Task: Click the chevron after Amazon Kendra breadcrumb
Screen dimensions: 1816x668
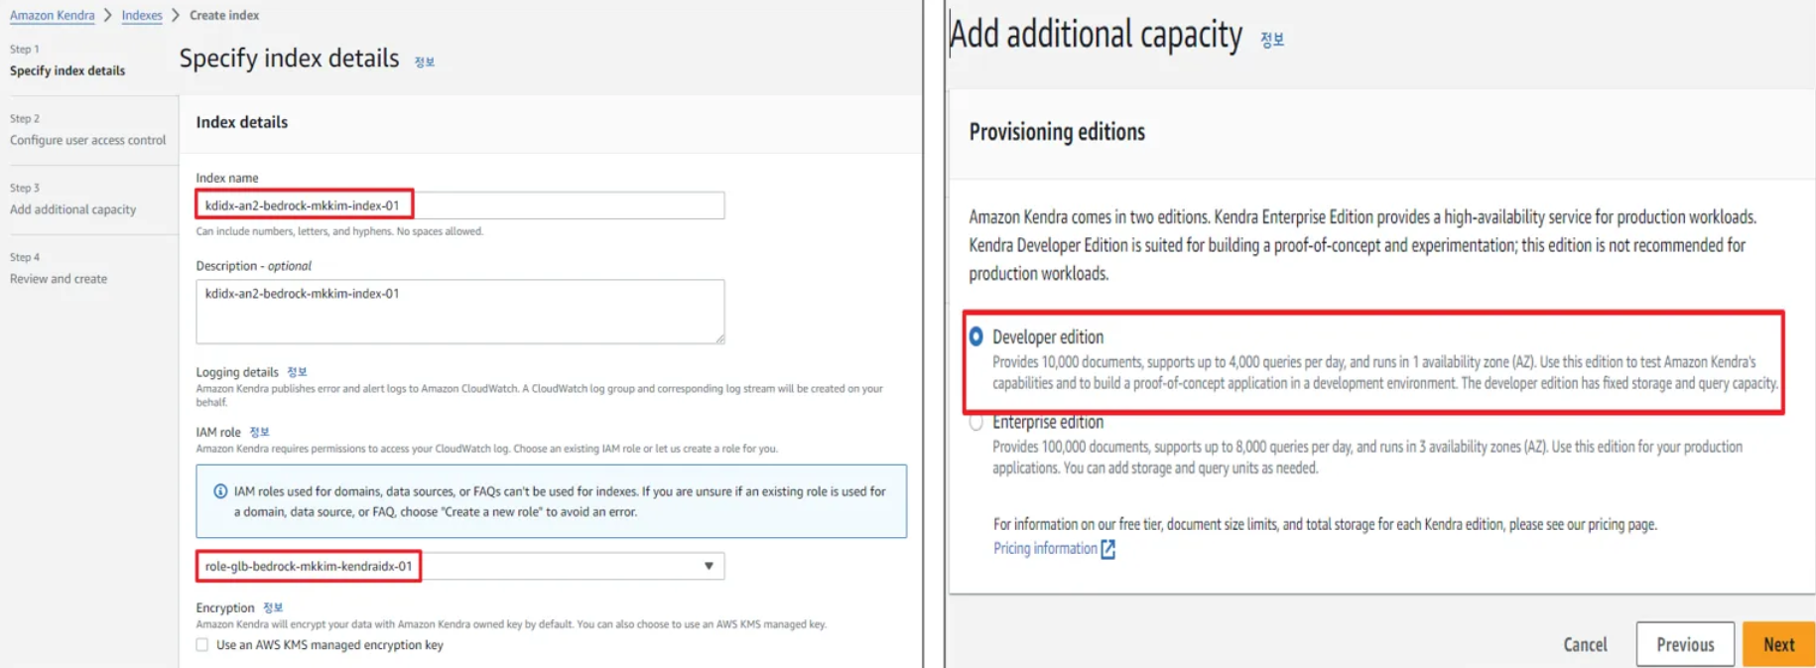Action: pos(108,15)
